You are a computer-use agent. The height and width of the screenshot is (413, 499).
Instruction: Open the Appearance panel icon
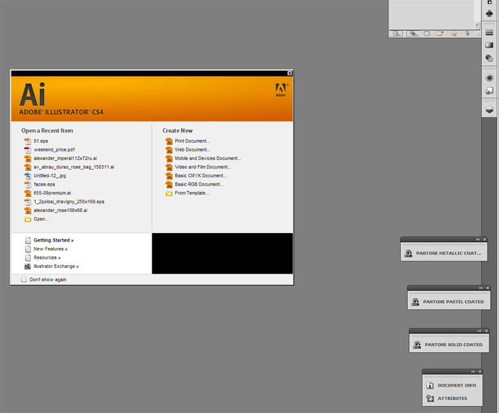tap(489, 77)
